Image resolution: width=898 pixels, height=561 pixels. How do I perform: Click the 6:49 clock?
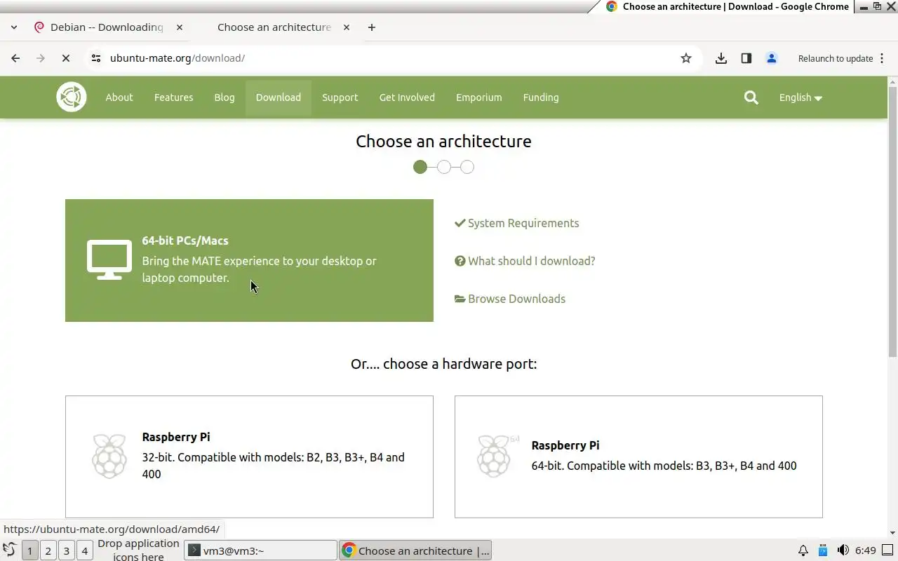click(866, 550)
